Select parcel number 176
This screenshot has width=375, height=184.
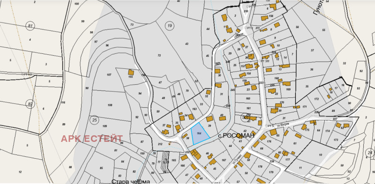(269, 142)
